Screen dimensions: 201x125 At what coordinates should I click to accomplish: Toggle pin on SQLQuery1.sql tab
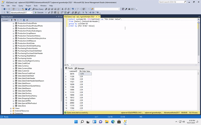[96, 17]
